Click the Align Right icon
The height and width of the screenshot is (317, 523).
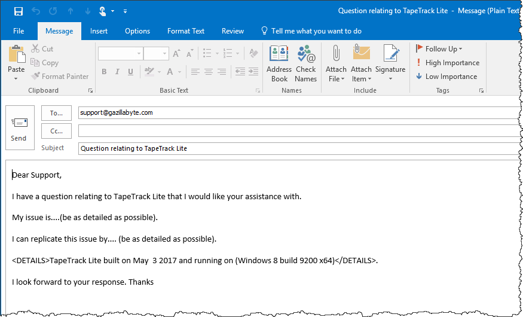click(x=222, y=72)
